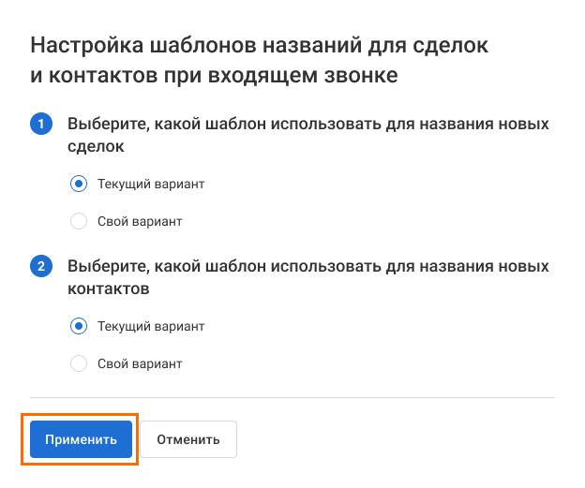
Task: Click the blue step 1 number badge
Action: (x=41, y=125)
